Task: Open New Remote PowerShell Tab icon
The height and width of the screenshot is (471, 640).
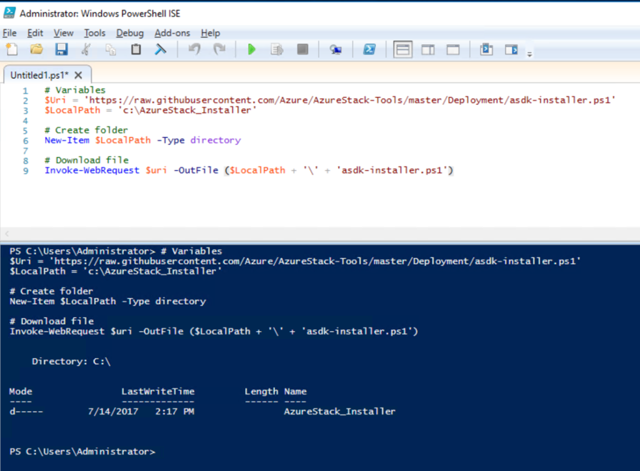Action: coord(336,49)
